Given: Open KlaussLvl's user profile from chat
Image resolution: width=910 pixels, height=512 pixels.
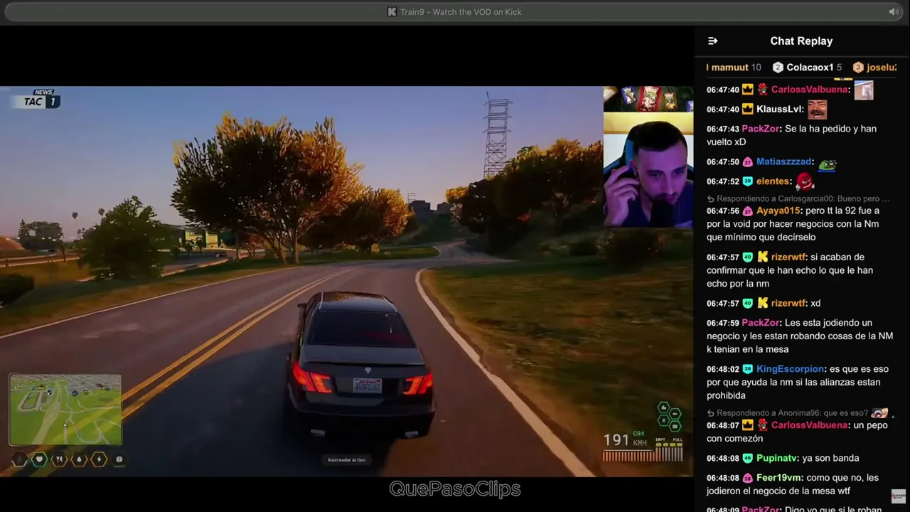Looking at the screenshot, I should pyautogui.click(x=779, y=110).
